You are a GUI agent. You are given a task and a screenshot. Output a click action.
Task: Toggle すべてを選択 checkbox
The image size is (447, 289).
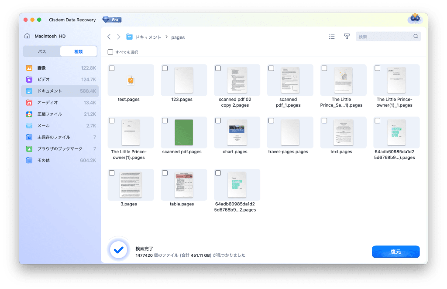coord(110,52)
